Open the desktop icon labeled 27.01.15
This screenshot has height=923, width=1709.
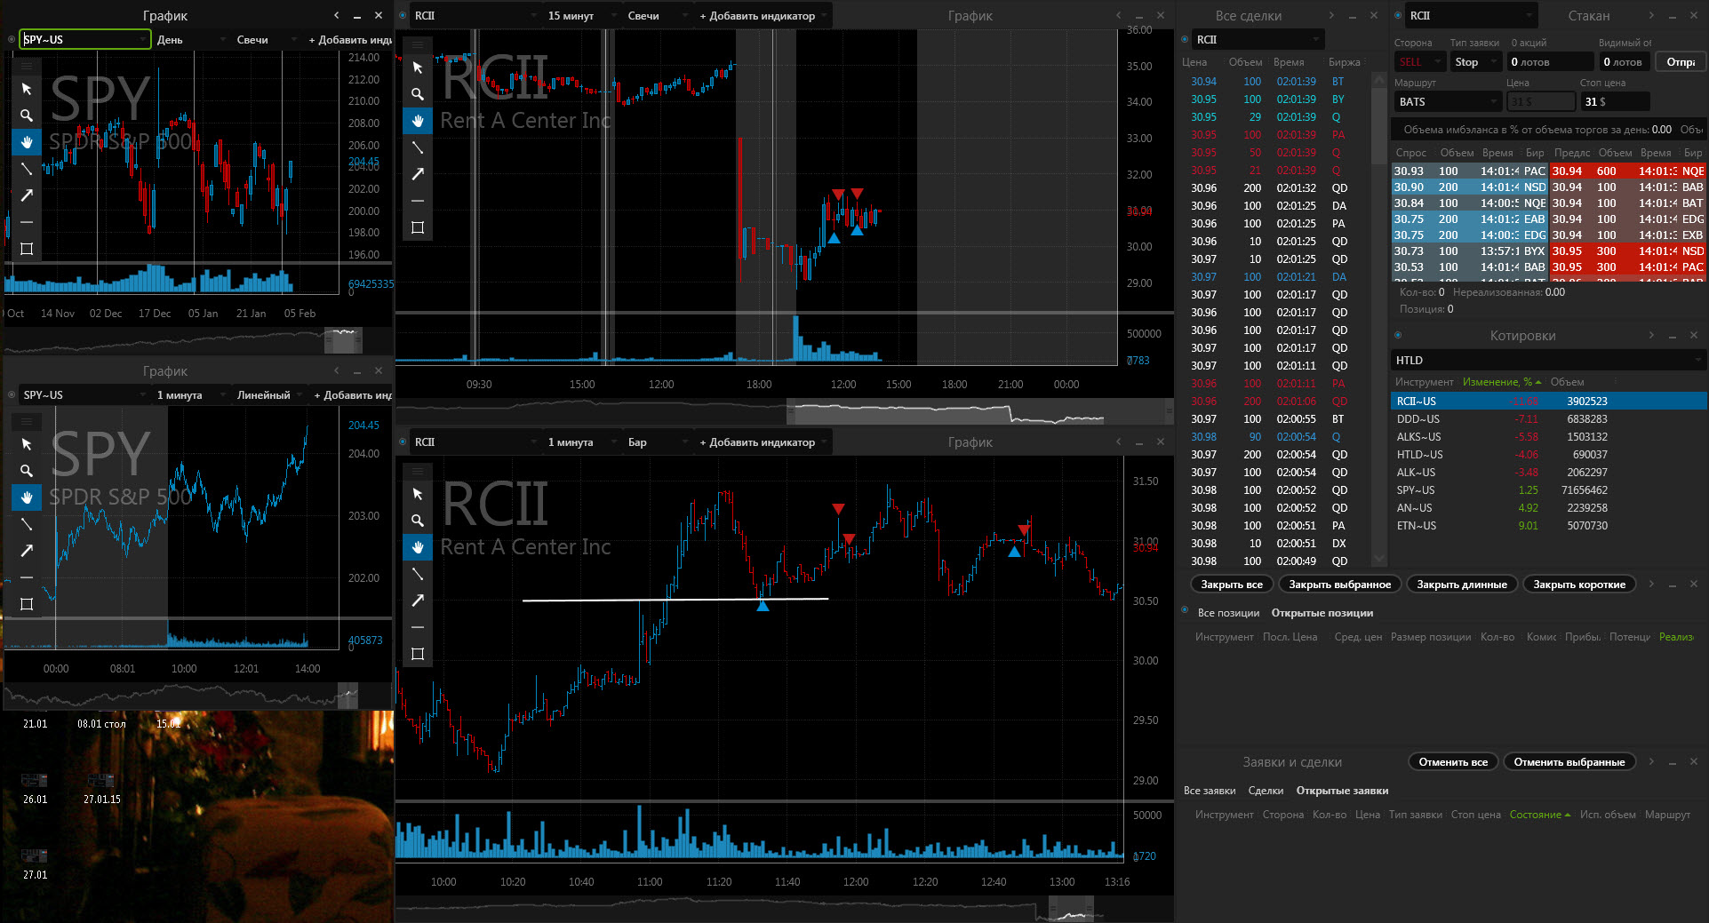(101, 786)
